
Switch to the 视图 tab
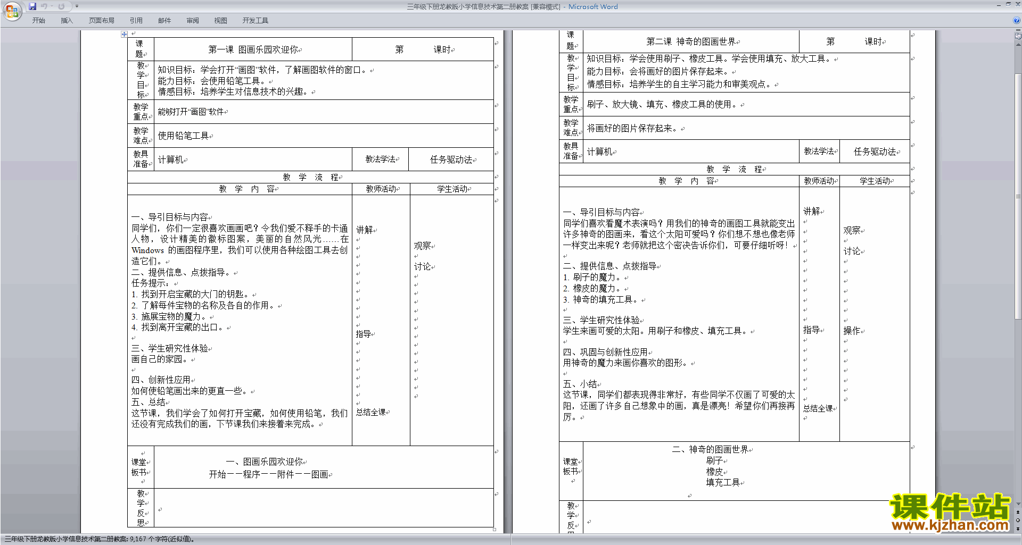221,20
